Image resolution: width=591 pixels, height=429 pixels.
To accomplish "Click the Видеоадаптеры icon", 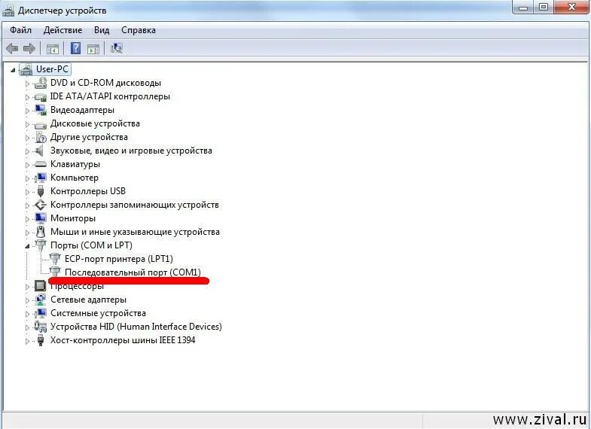I will coord(41,110).
